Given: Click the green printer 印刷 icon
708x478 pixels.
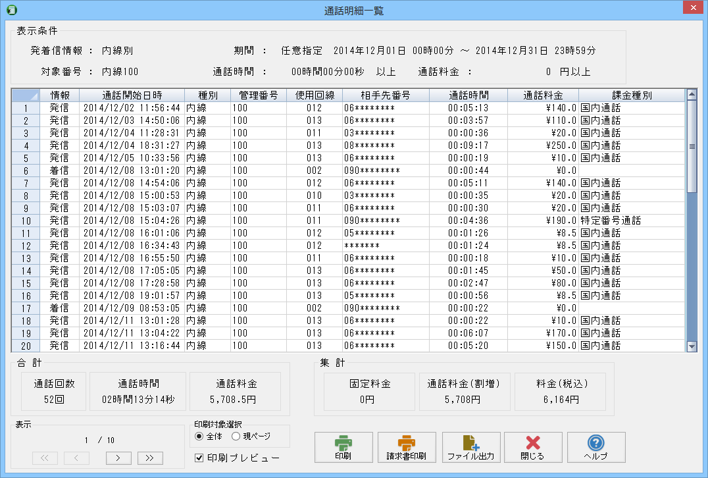Looking at the screenshot, I should (343, 443).
